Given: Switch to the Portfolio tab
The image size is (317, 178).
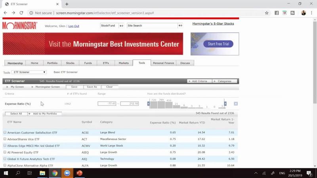Looking at the screenshot, I should [x=52, y=63].
